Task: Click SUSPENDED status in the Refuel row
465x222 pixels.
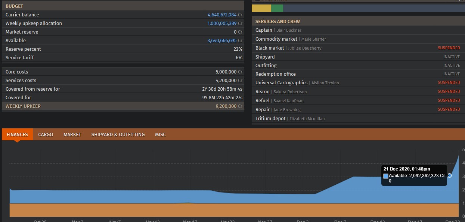Action: tap(449, 100)
